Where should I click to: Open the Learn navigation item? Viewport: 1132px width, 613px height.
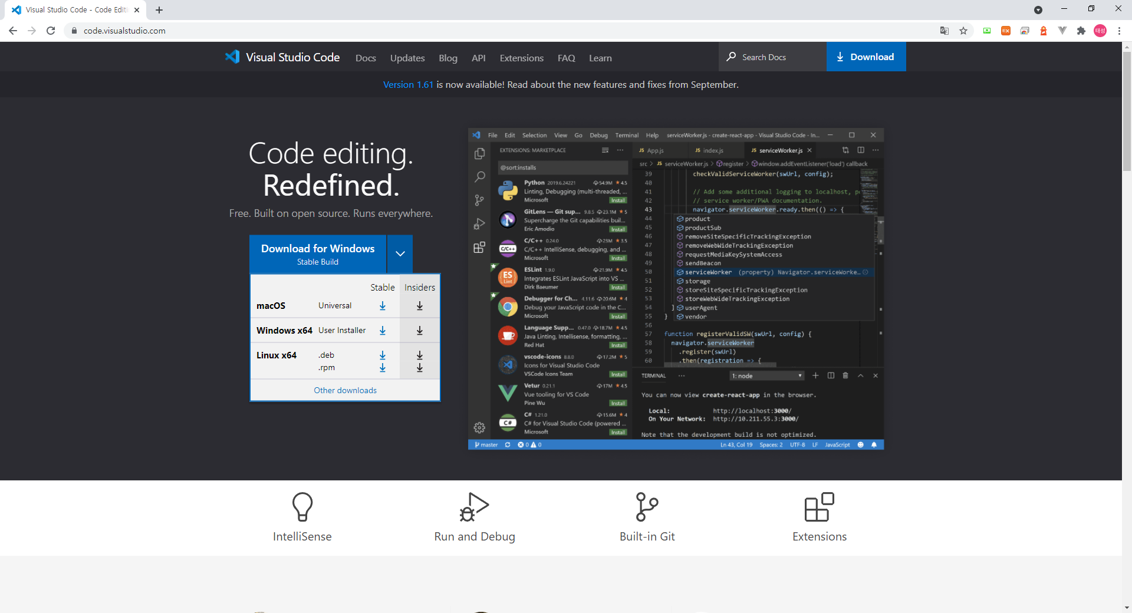tap(600, 58)
